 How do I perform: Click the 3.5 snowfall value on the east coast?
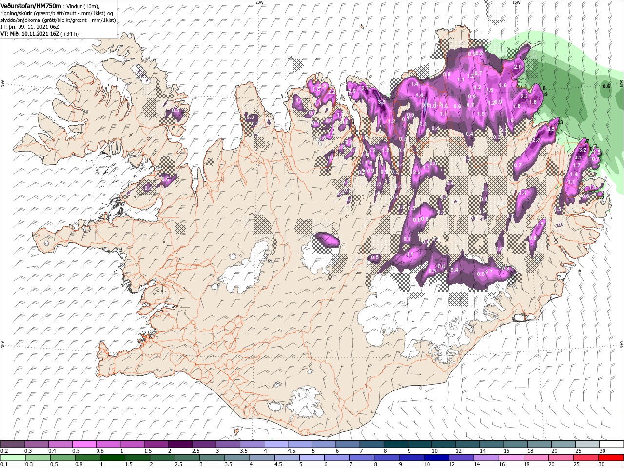coord(551,129)
